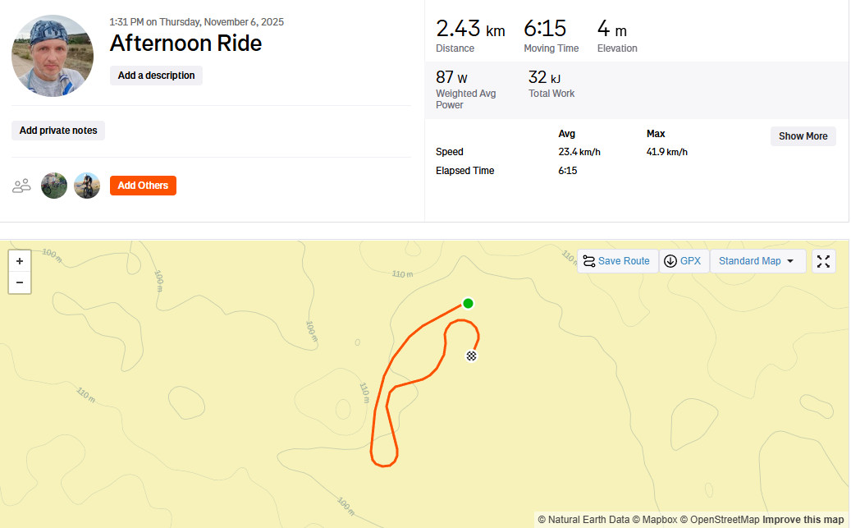The height and width of the screenshot is (528, 851).
Task: Click the green start marker on the map
Action: [468, 303]
